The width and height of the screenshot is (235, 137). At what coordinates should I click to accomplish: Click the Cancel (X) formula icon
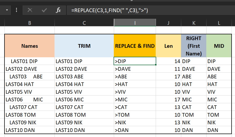[x=30, y=10]
